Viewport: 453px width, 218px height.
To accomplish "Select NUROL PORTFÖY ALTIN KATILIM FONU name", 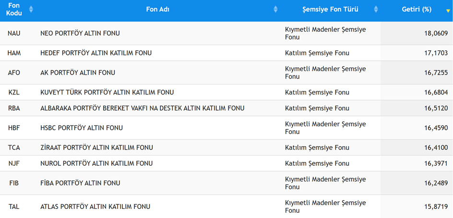I will [96, 163].
